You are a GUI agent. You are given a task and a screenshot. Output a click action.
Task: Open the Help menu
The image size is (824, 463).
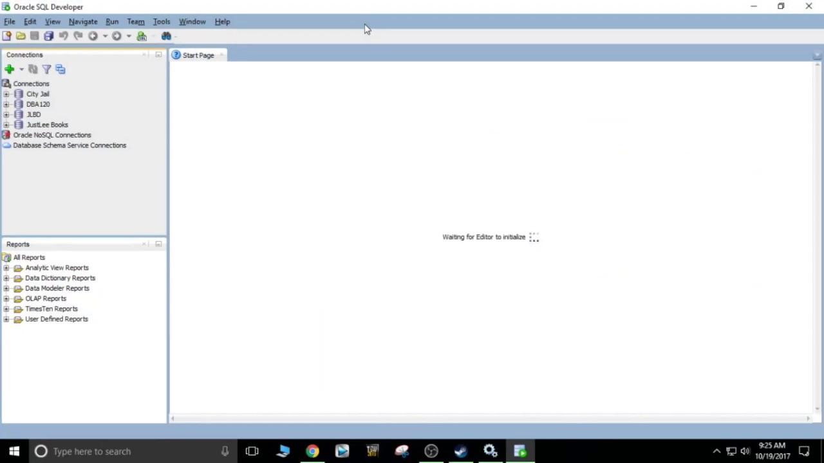pos(222,21)
